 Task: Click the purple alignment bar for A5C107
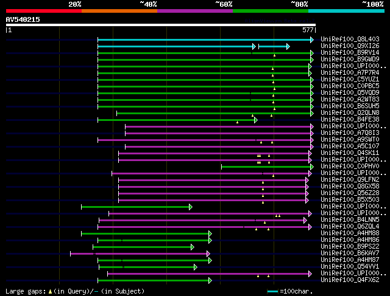click(219, 147)
